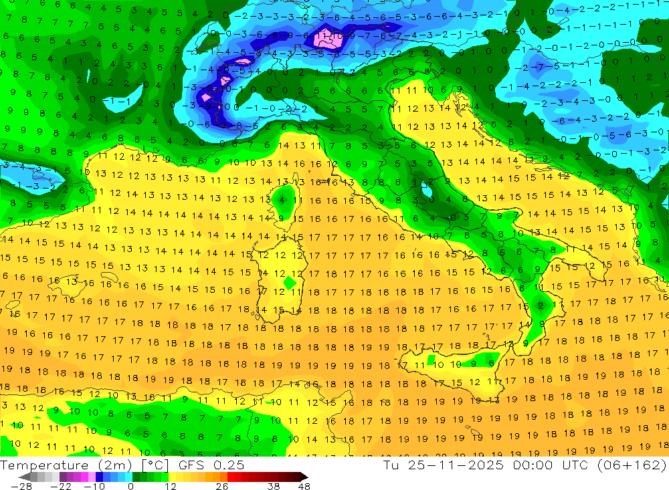Pick the dark green legend swatch at 0
The height and width of the screenshot is (490, 669).
coord(136,477)
